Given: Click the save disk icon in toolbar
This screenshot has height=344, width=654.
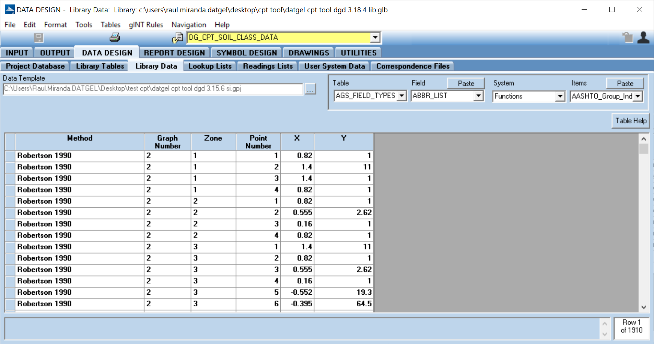Looking at the screenshot, I should pos(39,38).
